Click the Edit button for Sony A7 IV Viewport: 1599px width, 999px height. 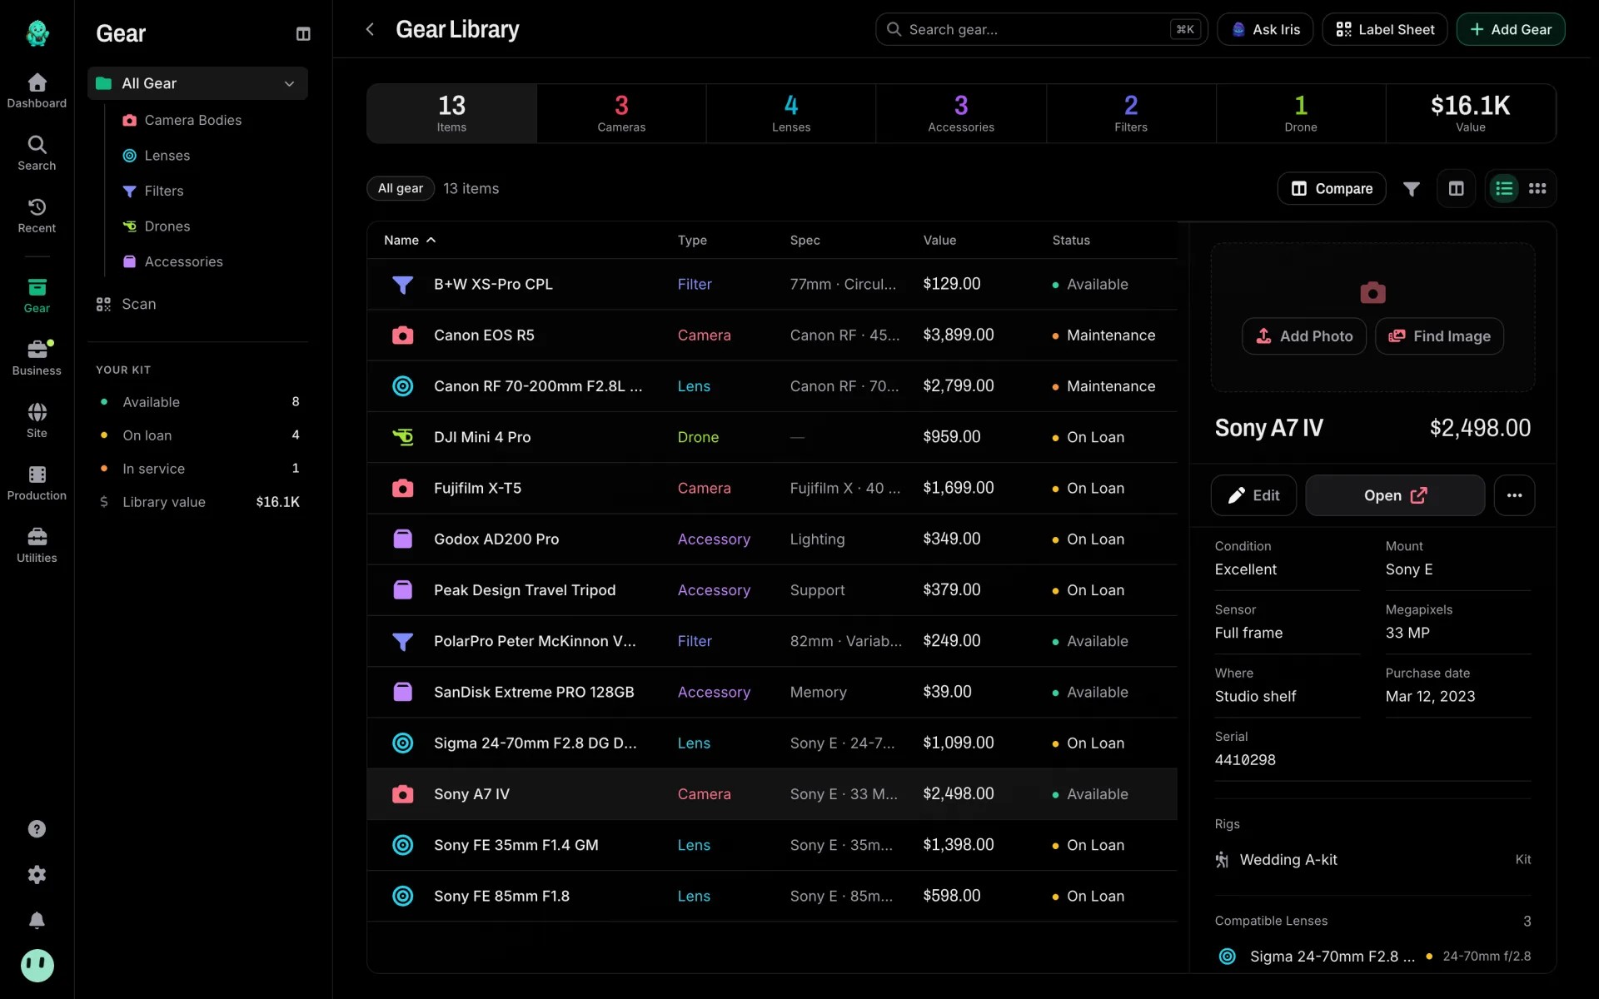[1253, 495]
